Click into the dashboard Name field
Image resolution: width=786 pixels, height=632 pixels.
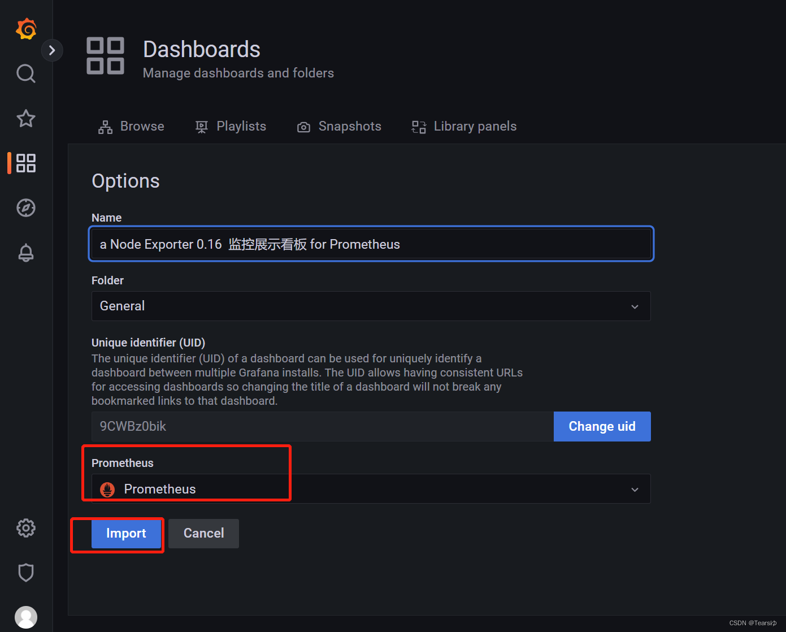point(371,244)
